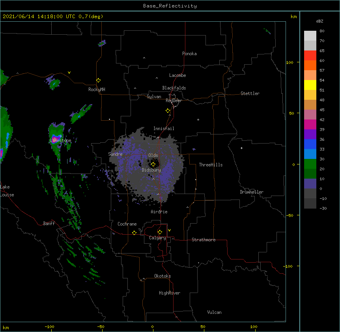Screen dimensions: 340x332
Task: Click the Lacombe label
Action: click(x=177, y=75)
